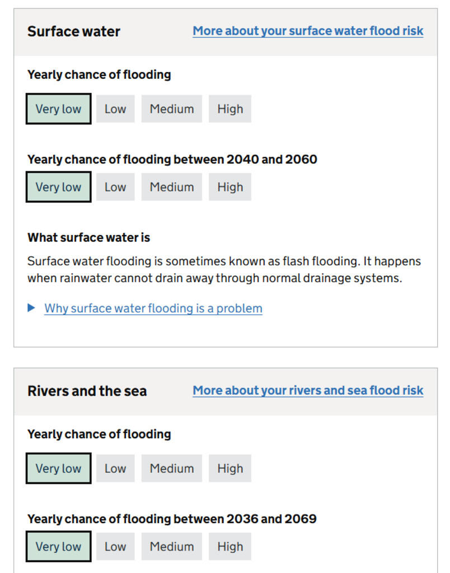Open More about your surface water flood risk
Viewport: 450px width, 573px height.
[308, 31]
